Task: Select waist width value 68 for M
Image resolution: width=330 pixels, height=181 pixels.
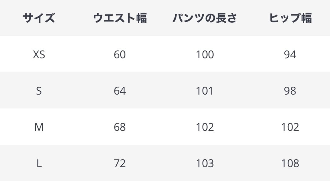Action: pyautogui.click(x=120, y=127)
